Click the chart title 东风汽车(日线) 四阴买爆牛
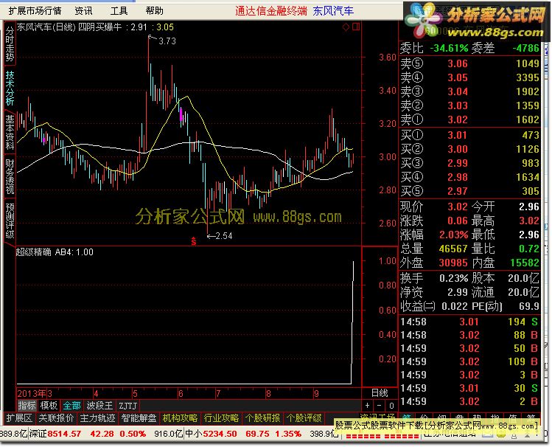The height and width of the screenshot is (447, 552). tap(69, 27)
